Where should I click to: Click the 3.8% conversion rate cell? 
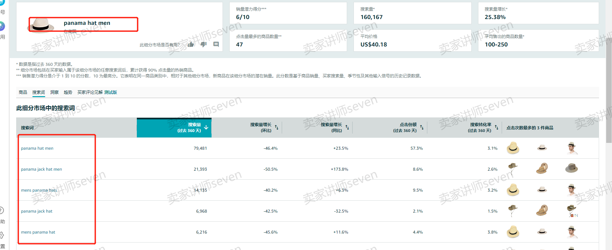click(492, 232)
